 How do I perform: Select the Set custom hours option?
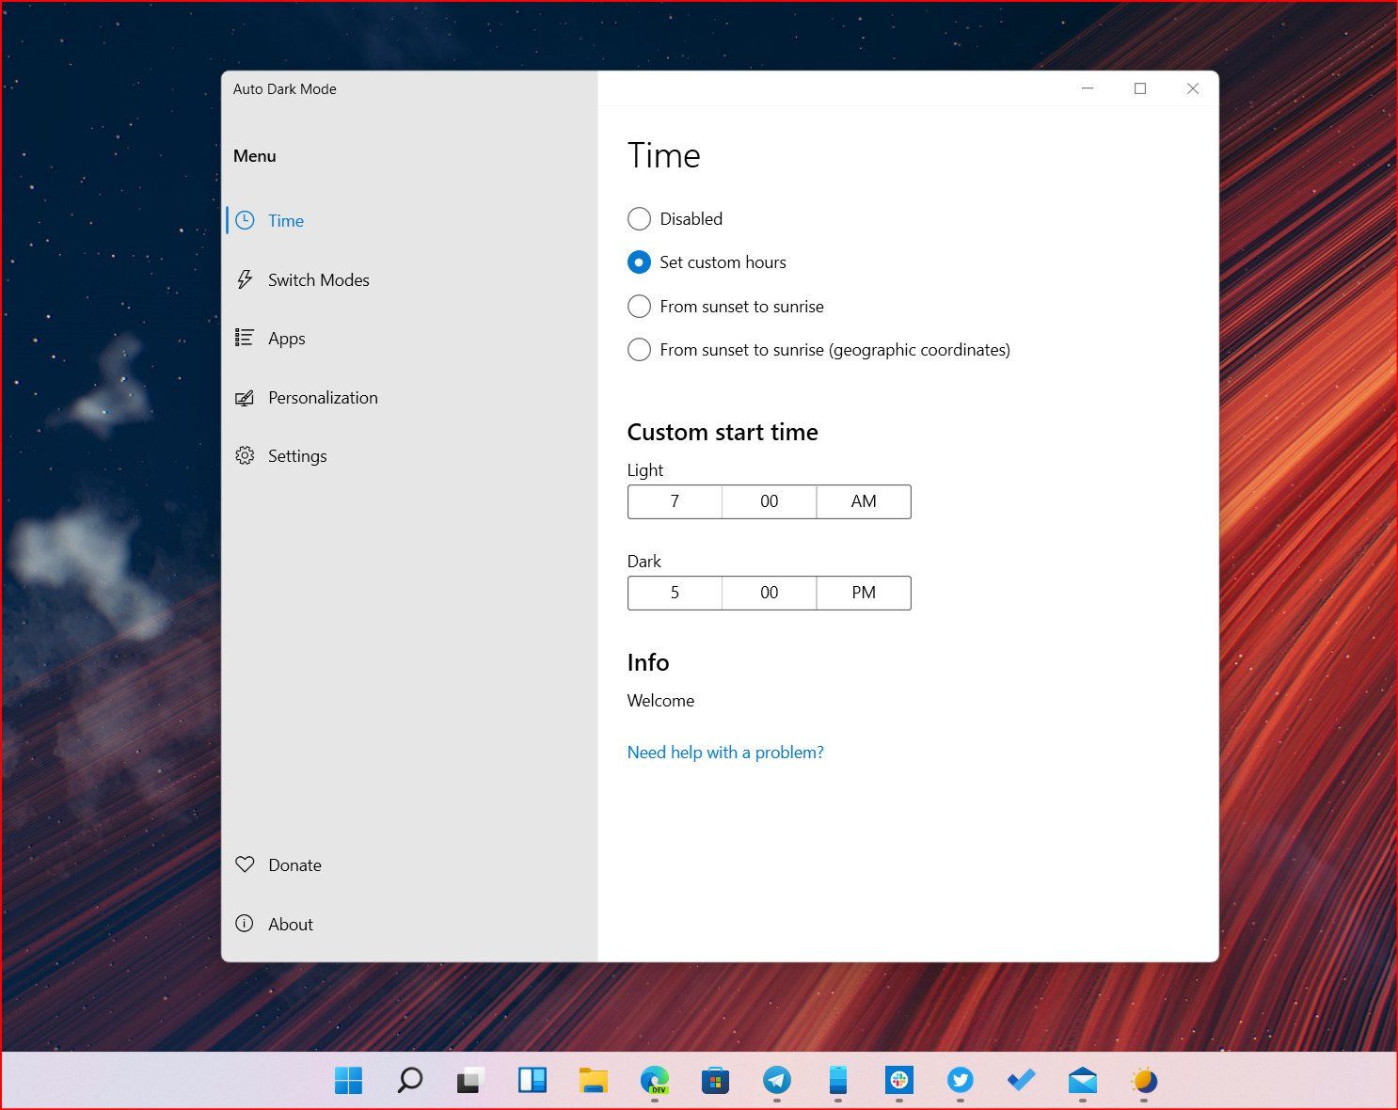(639, 262)
